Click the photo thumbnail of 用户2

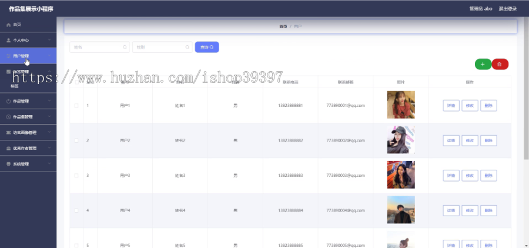point(401,140)
